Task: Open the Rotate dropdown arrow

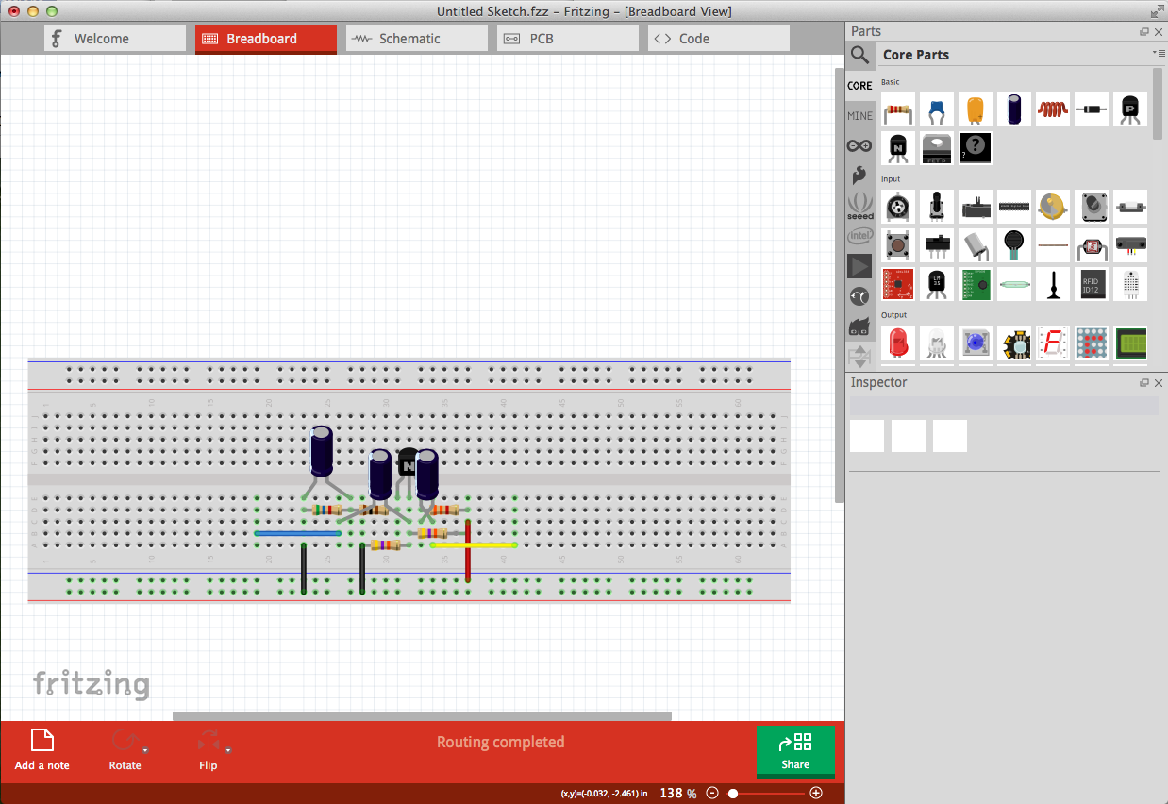Action: pos(145,751)
